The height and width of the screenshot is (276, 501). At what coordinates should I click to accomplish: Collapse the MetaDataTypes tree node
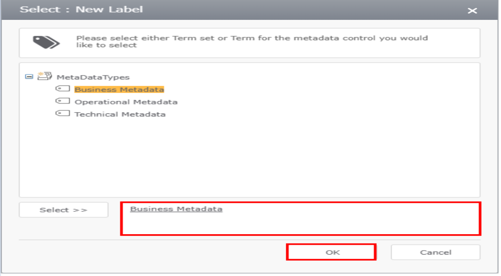[x=29, y=77]
